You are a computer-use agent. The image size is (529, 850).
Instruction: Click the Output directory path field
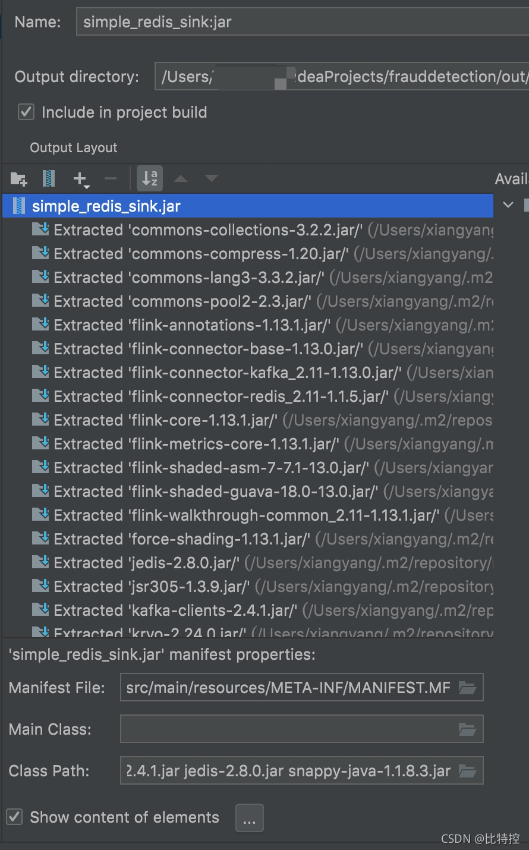(342, 77)
